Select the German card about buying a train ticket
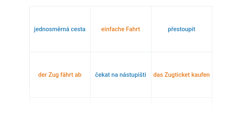 (x=182, y=75)
